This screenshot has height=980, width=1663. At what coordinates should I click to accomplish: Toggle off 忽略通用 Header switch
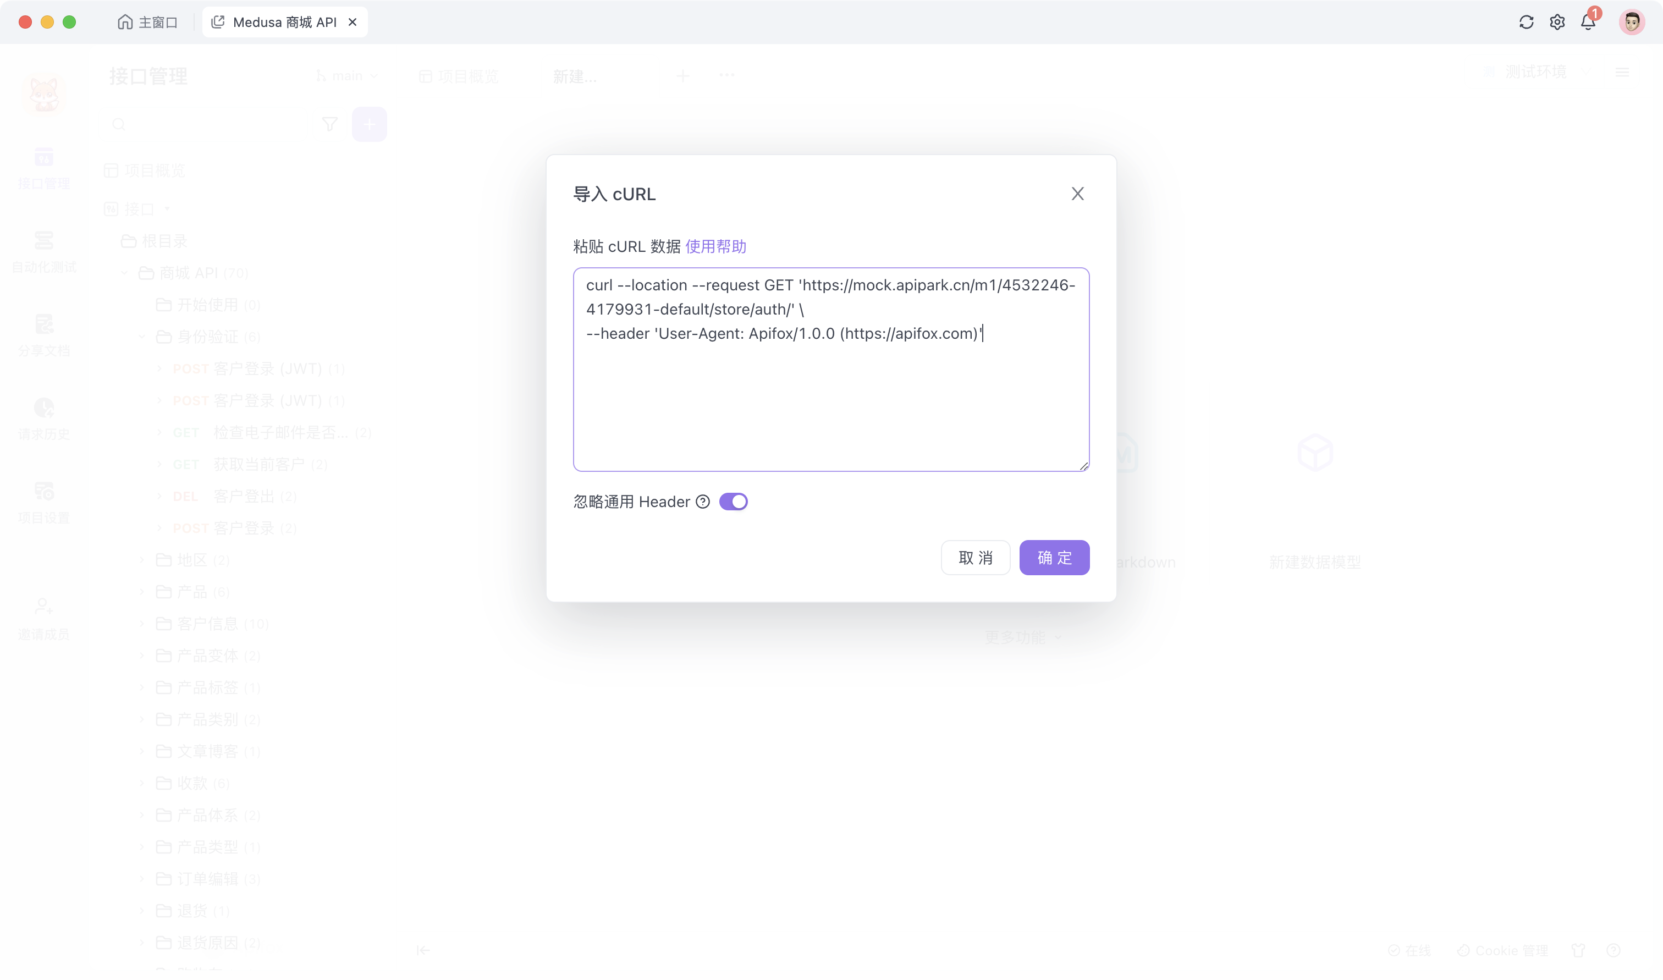coord(733,502)
